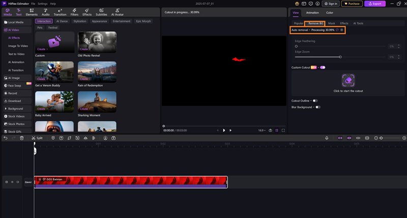The image size is (407, 218).
Task: Click the zoom in timeline icon
Action: [404, 138]
